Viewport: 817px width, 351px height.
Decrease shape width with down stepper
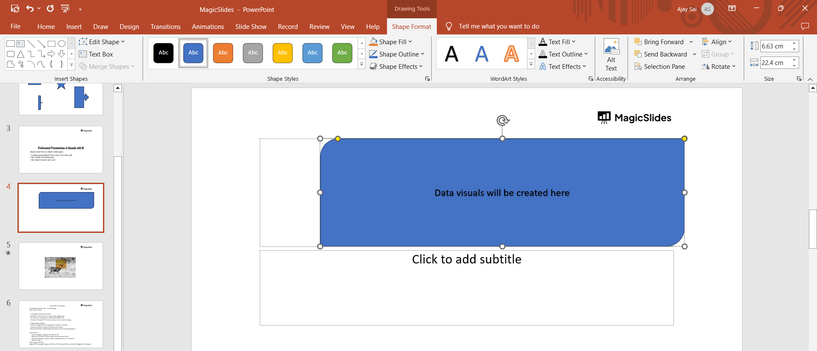point(794,65)
